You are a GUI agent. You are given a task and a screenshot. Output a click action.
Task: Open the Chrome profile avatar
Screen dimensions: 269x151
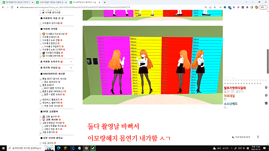tap(256, 7)
